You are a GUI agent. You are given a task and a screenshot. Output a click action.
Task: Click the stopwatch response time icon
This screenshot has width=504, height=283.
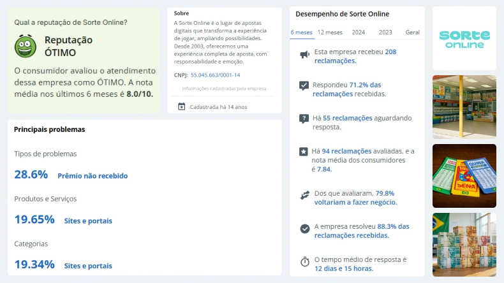(x=304, y=261)
